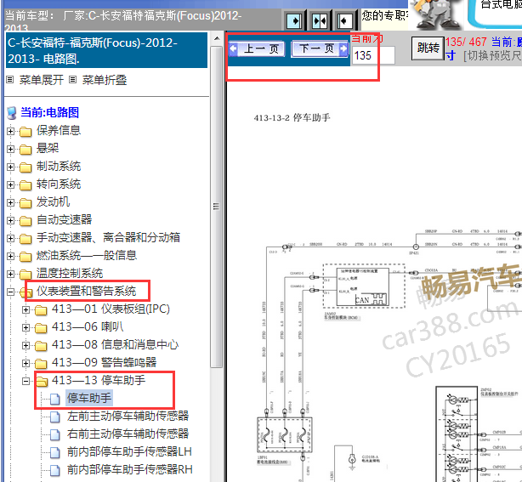
Task: Expand the 燃油系统—一般信息 folder
Action: pyautogui.click(x=10, y=257)
